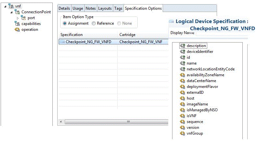Click the port node icon

click(23, 18)
